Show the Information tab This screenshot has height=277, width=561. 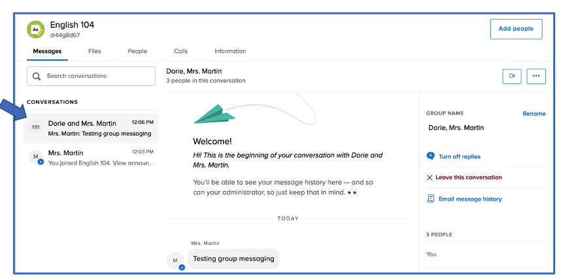(x=230, y=51)
